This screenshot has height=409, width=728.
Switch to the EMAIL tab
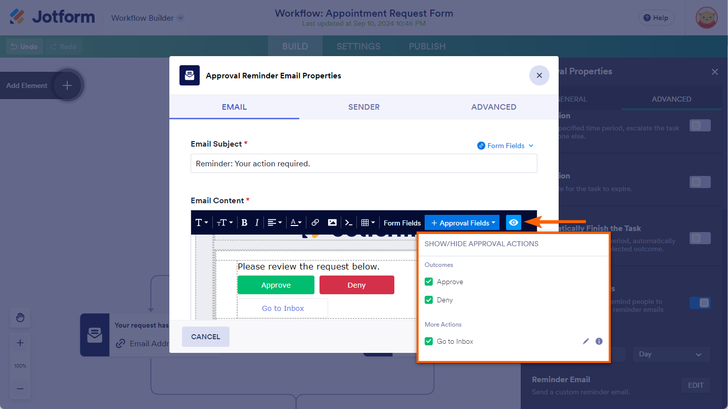(234, 107)
